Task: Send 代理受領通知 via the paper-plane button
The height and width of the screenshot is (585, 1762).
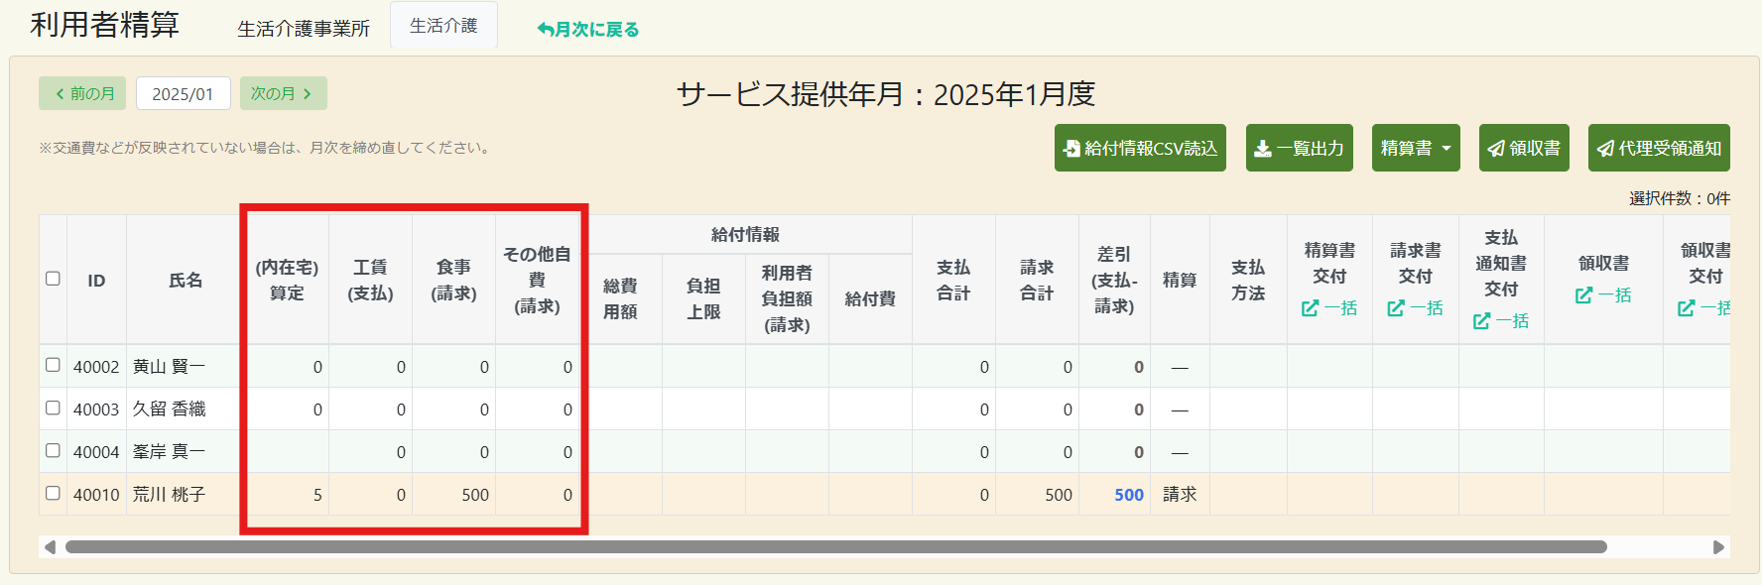Action: 1659,148
